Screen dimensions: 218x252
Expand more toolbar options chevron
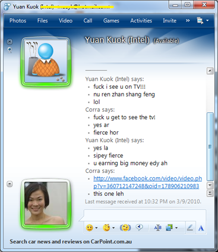pos(188,20)
